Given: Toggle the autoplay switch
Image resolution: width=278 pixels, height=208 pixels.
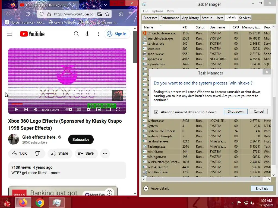Looking at the screenshot, I should coord(69,109).
